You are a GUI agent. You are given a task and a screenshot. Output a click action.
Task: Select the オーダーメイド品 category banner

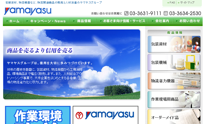(x=174, y=117)
